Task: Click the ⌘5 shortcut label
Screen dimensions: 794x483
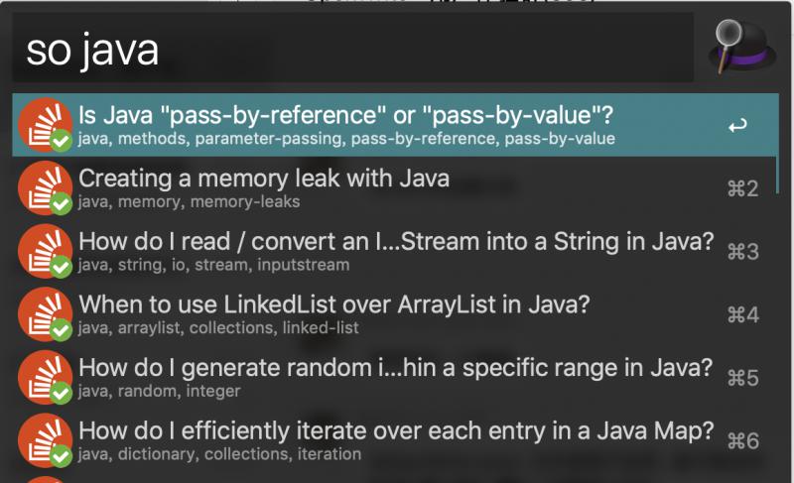Action: point(742,378)
